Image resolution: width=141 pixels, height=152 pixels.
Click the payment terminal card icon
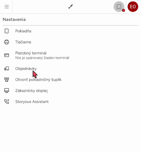pyautogui.click(x=7, y=55)
